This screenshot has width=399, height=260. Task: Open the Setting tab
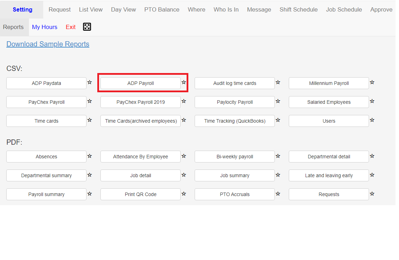pos(22,10)
